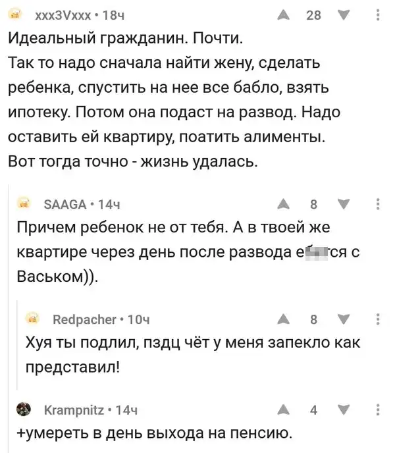Click the Krampnitz avatar picture
Screen dimensions: 395x453
click(x=22, y=410)
